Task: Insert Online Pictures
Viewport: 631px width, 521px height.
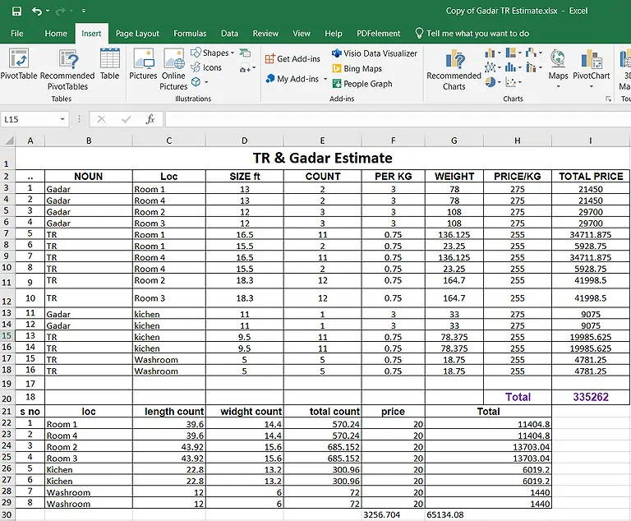Action: 173,69
